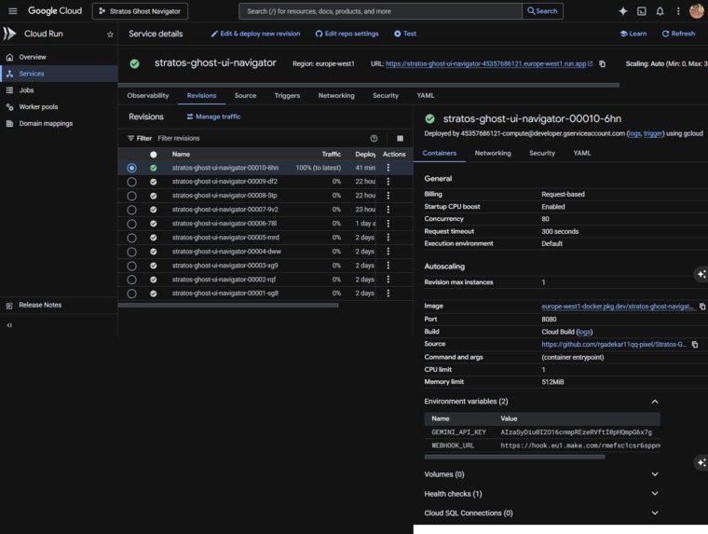The height and width of the screenshot is (534, 708).
Task: Switch to the Triggers tab
Action: click(x=287, y=96)
